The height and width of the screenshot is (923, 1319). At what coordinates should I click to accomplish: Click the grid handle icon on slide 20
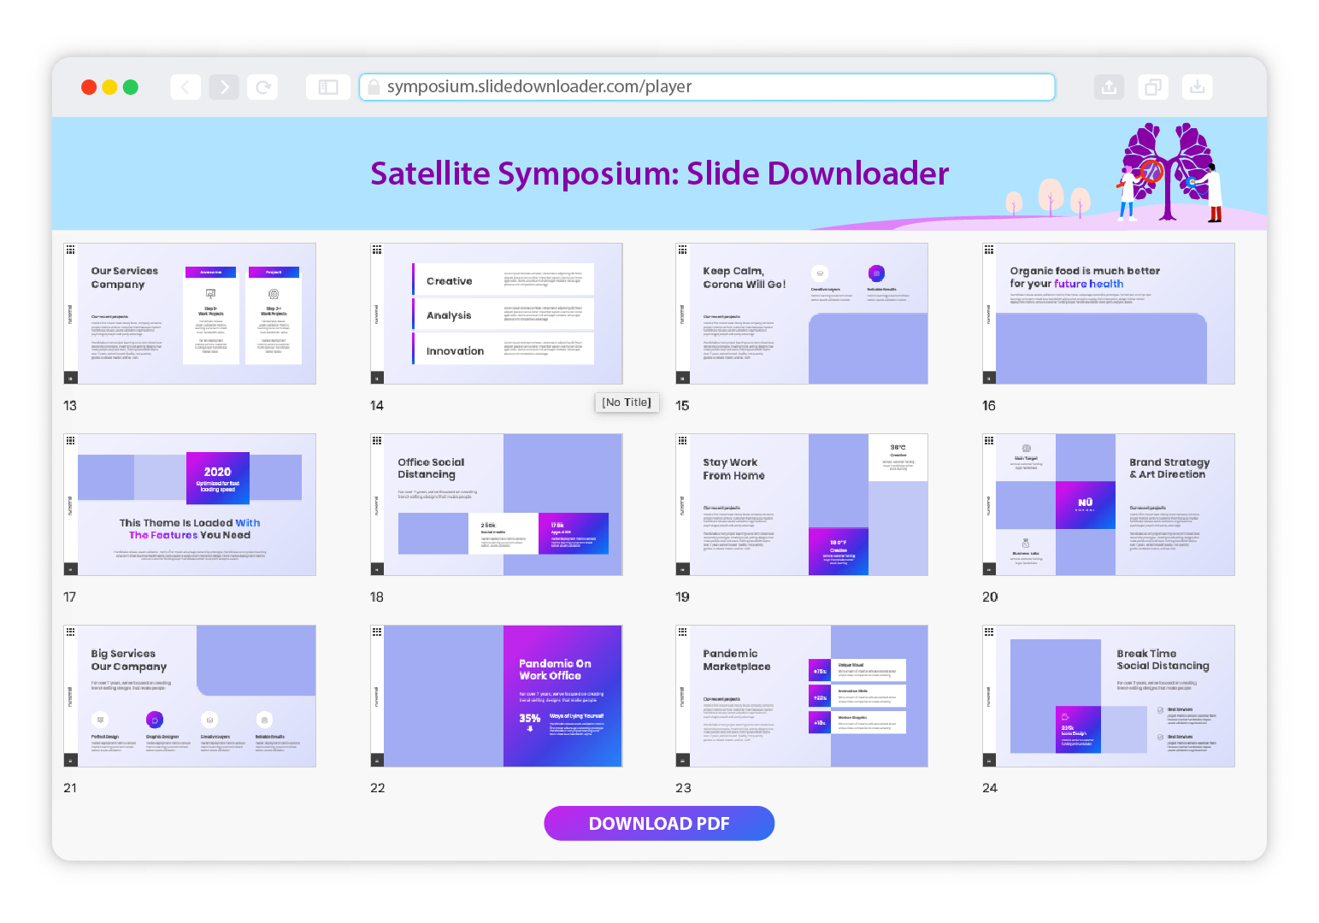989,441
